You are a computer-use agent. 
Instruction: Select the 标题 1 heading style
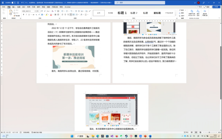pos(122,13)
